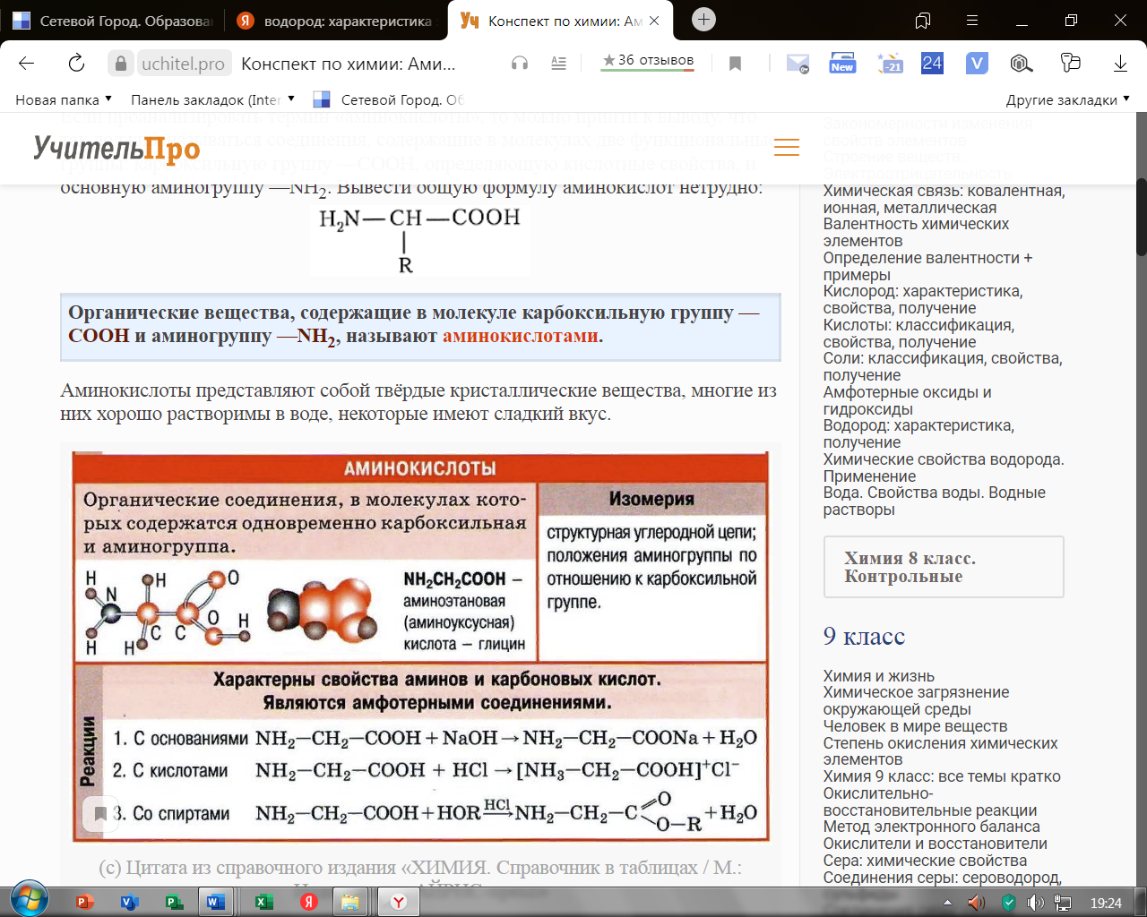Viewport: 1147px width, 917px height.
Task: Go back to the previous page
Action: coord(27,64)
